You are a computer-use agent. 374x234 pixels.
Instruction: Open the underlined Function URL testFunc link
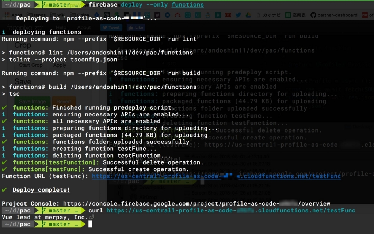[x=216, y=176]
